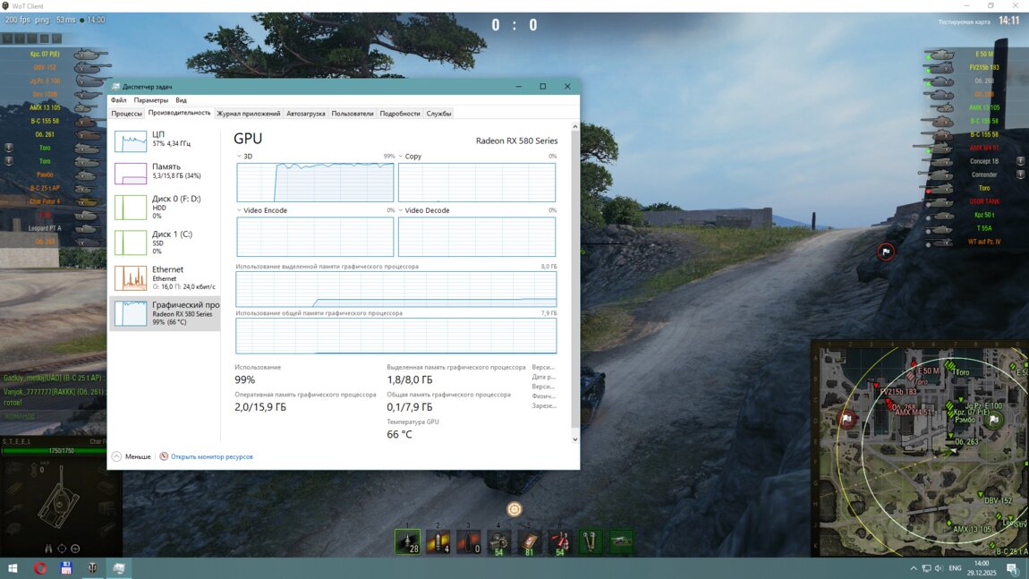Show hidden system tray icons chevron
This screenshot has height=579, width=1029.
pos(914,568)
